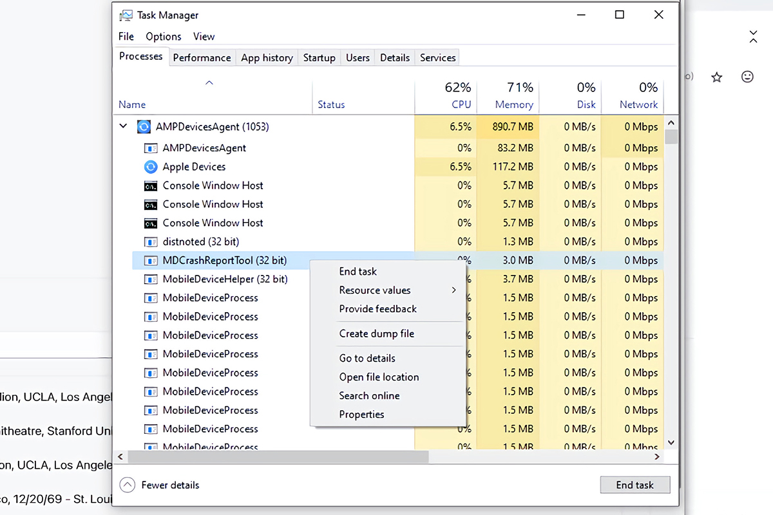
Task: Open the View menu
Action: click(204, 37)
